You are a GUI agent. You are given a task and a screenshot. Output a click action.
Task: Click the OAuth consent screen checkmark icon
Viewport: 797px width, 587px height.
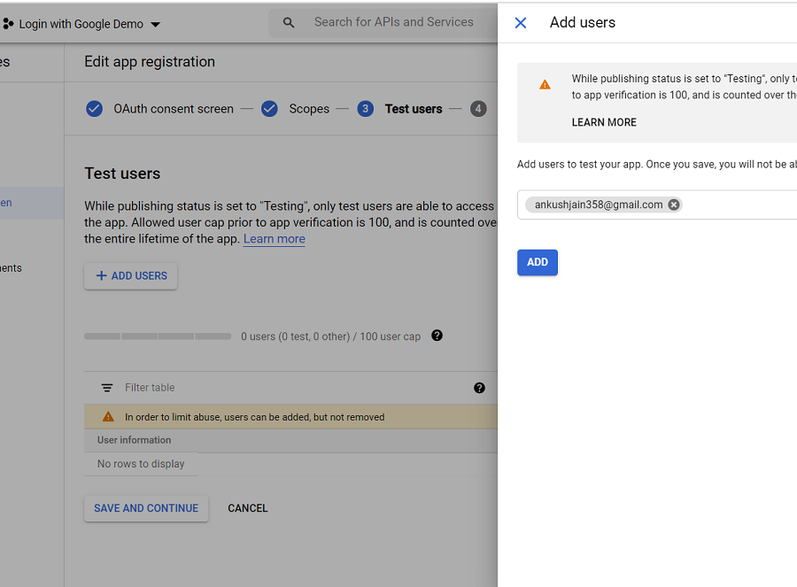[94, 109]
